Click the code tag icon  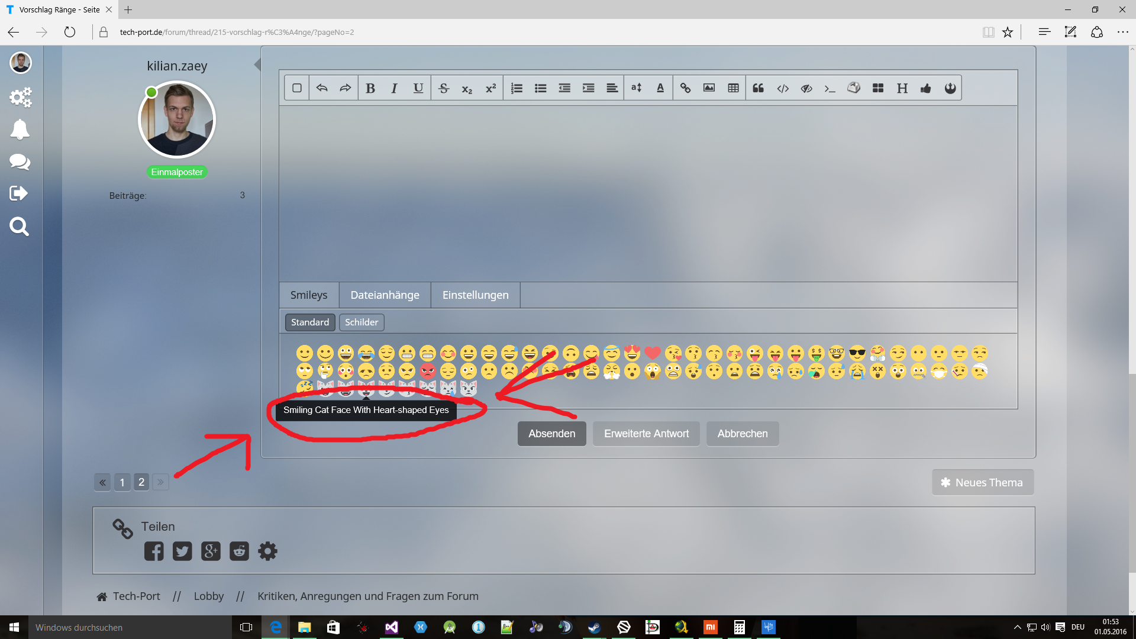click(783, 88)
